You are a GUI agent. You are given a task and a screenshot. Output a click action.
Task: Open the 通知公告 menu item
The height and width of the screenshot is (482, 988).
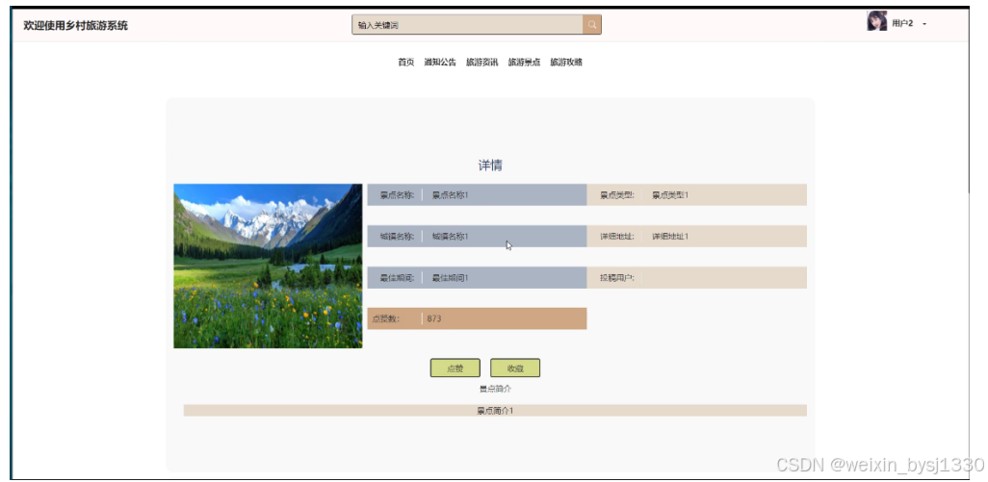point(440,63)
